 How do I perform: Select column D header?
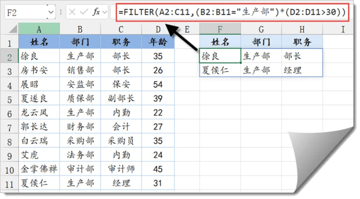(158, 29)
